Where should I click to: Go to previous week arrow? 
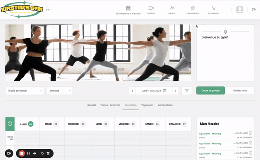click(x=132, y=91)
